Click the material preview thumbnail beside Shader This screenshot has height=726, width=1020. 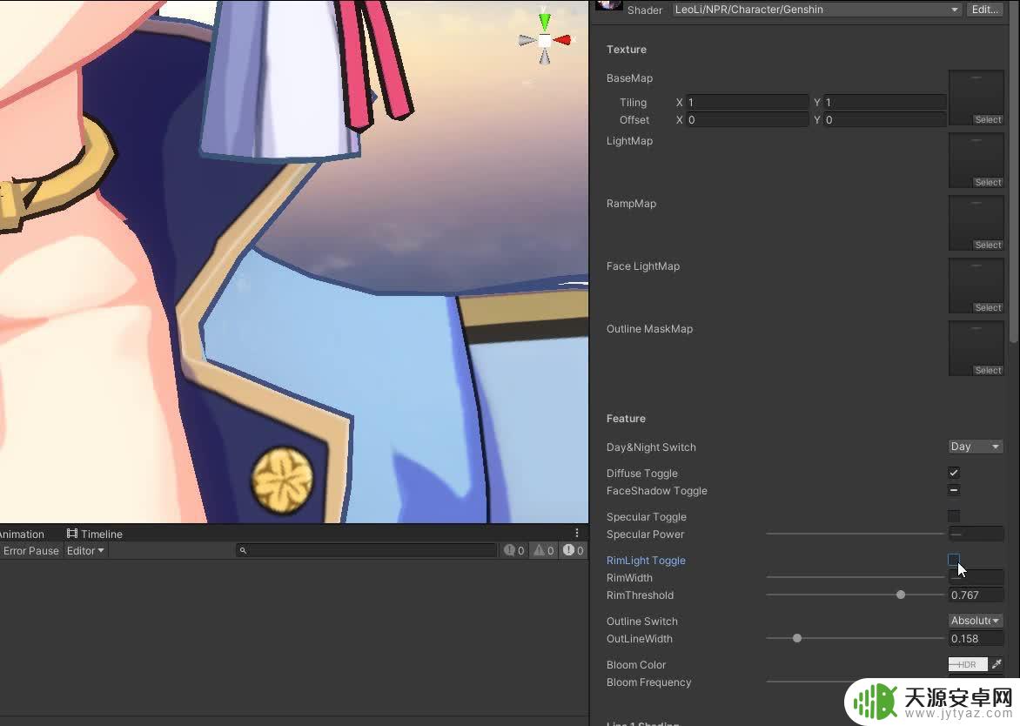pyautogui.click(x=609, y=6)
